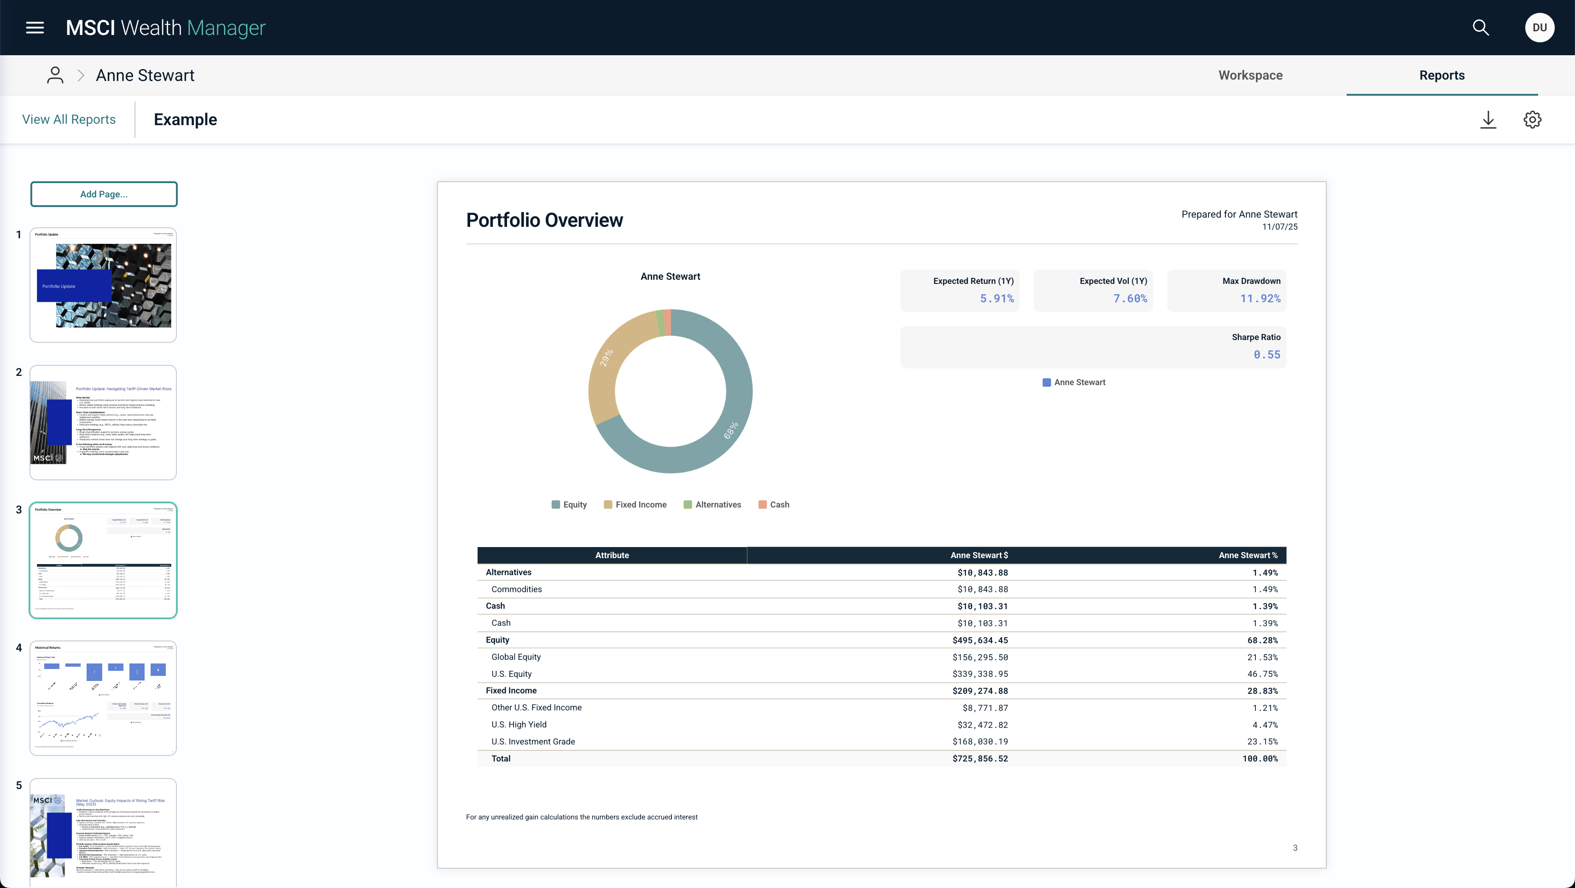Image resolution: width=1575 pixels, height=888 pixels.
Task: Click the search magnifier icon
Action: tap(1480, 28)
